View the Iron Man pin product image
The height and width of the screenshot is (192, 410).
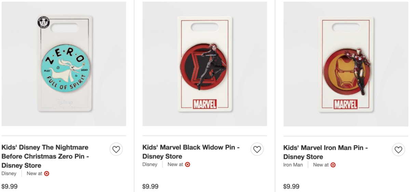(x=346, y=64)
